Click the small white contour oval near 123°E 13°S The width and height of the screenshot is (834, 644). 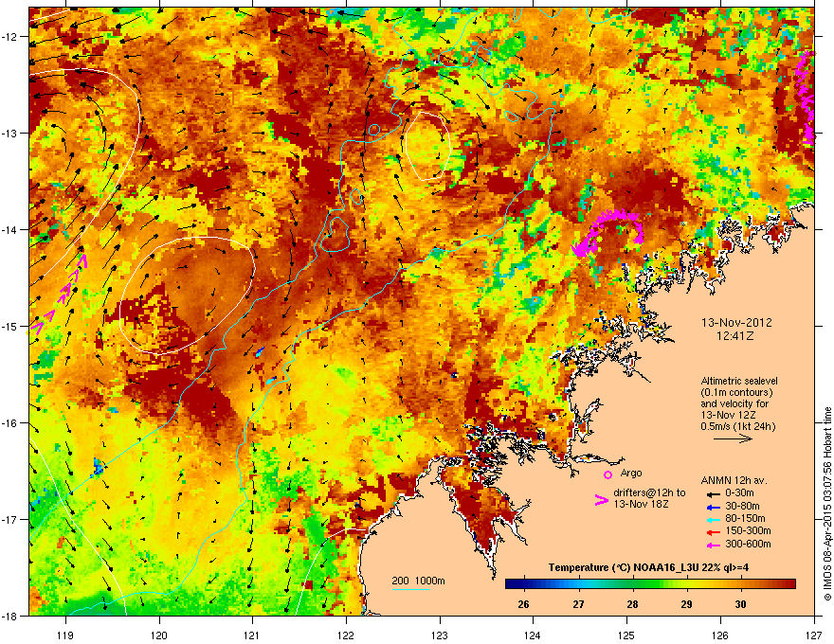pos(427,146)
